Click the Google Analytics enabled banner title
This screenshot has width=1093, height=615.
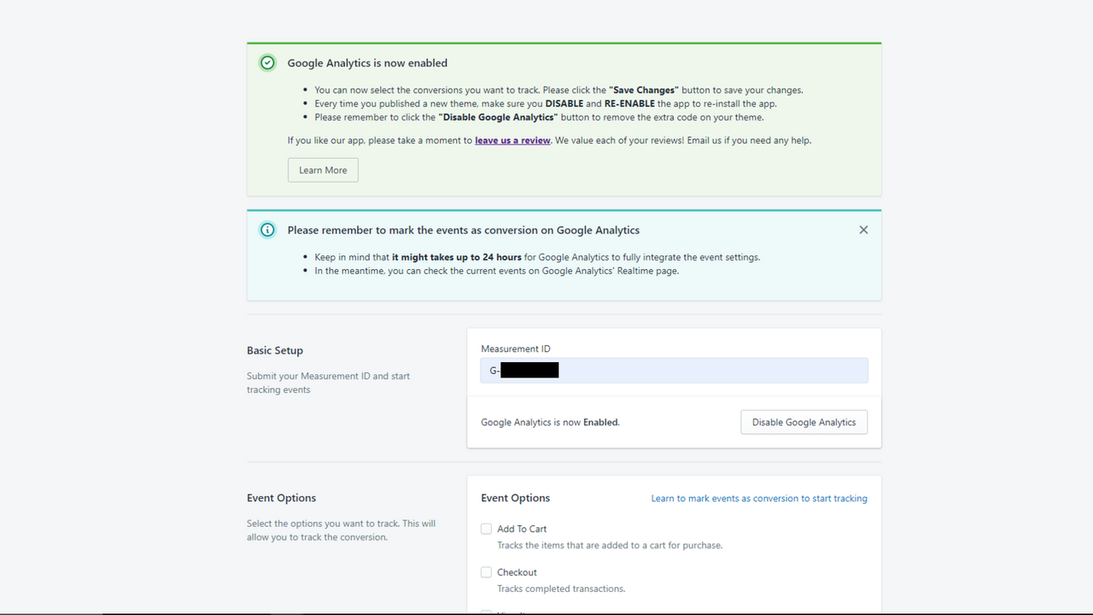click(x=367, y=62)
